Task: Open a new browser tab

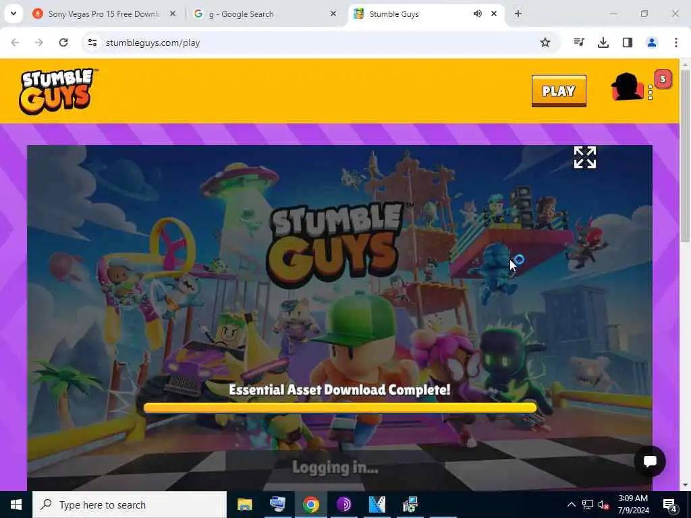Action: (x=518, y=13)
